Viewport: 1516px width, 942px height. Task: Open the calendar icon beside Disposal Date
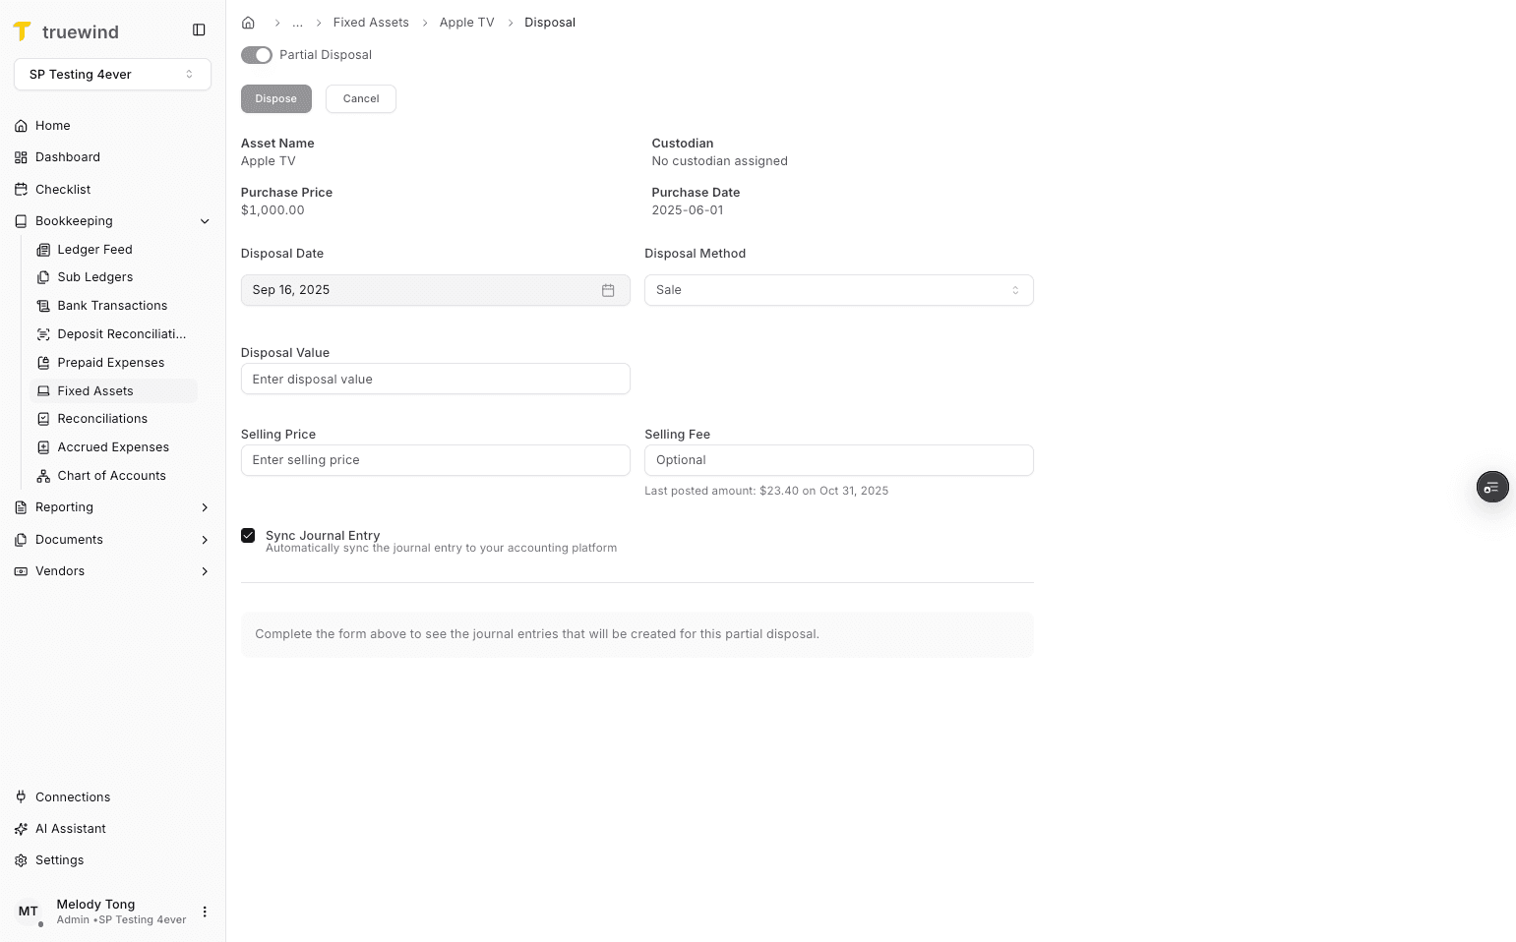608,290
